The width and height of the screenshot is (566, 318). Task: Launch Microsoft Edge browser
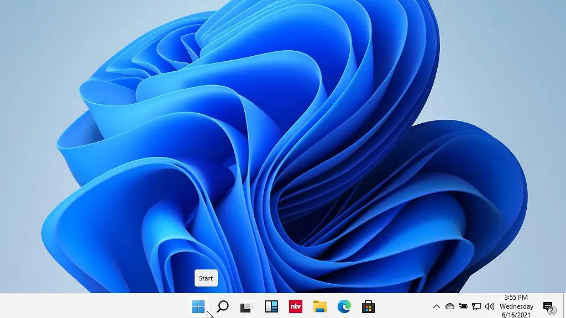(344, 306)
